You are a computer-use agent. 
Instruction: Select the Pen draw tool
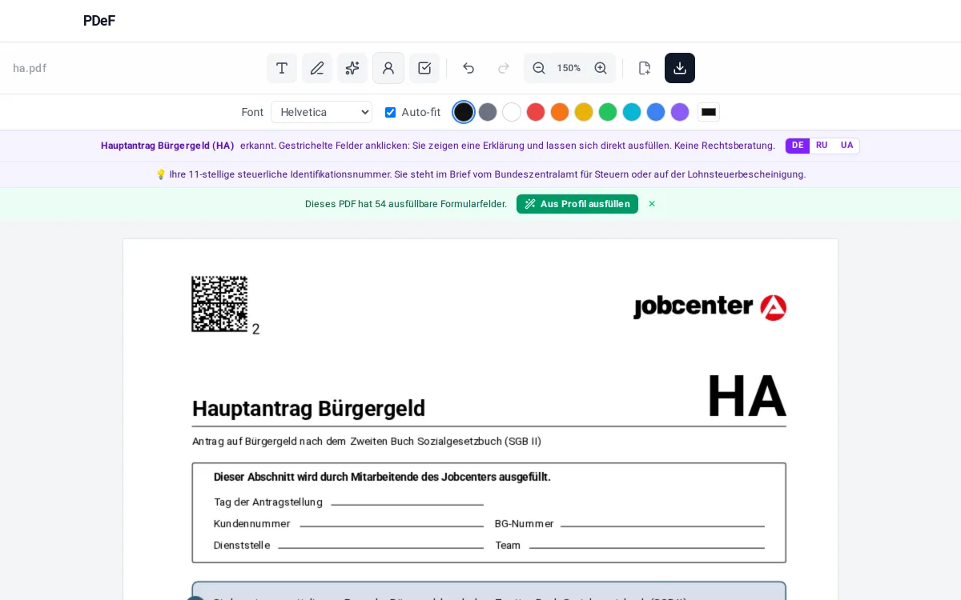317,68
